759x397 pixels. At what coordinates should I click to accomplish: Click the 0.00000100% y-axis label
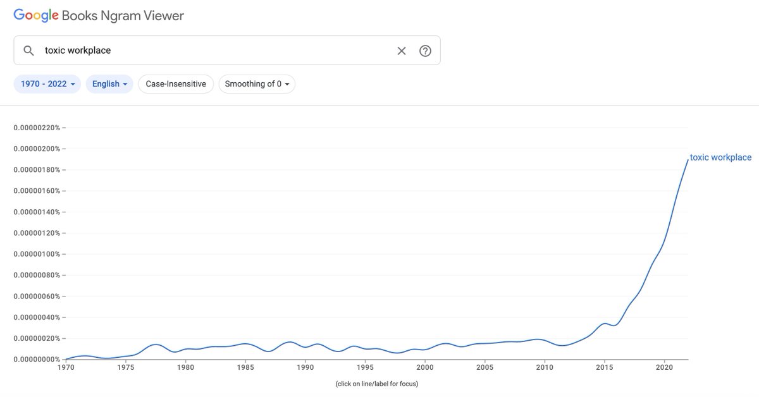(x=37, y=254)
